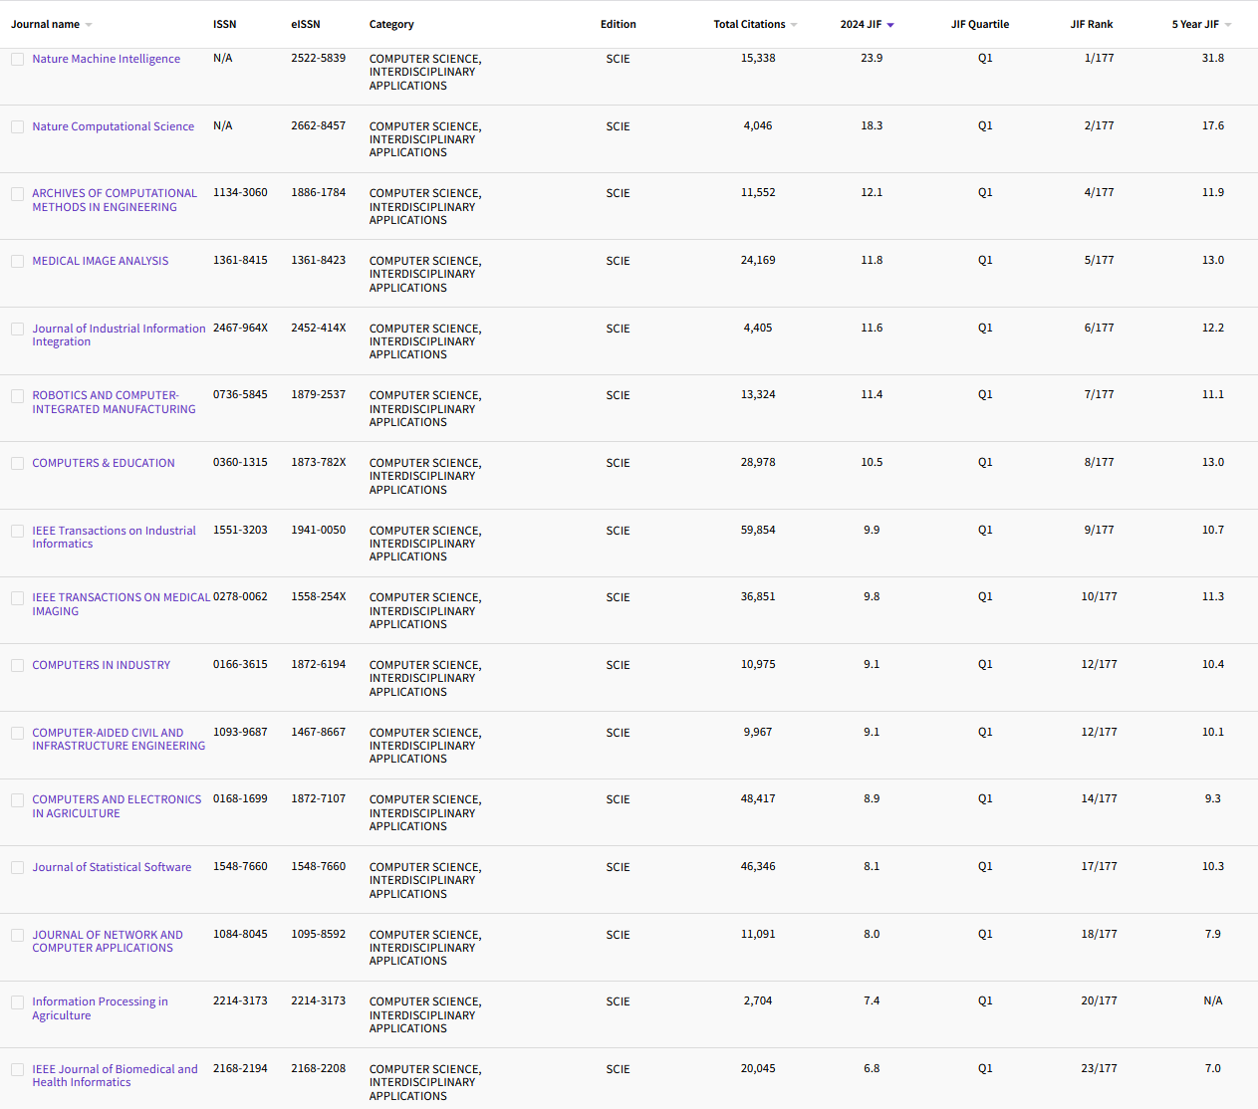Tick Information Processing in Agriculture checkbox
The image size is (1258, 1109).
[x=17, y=1001]
